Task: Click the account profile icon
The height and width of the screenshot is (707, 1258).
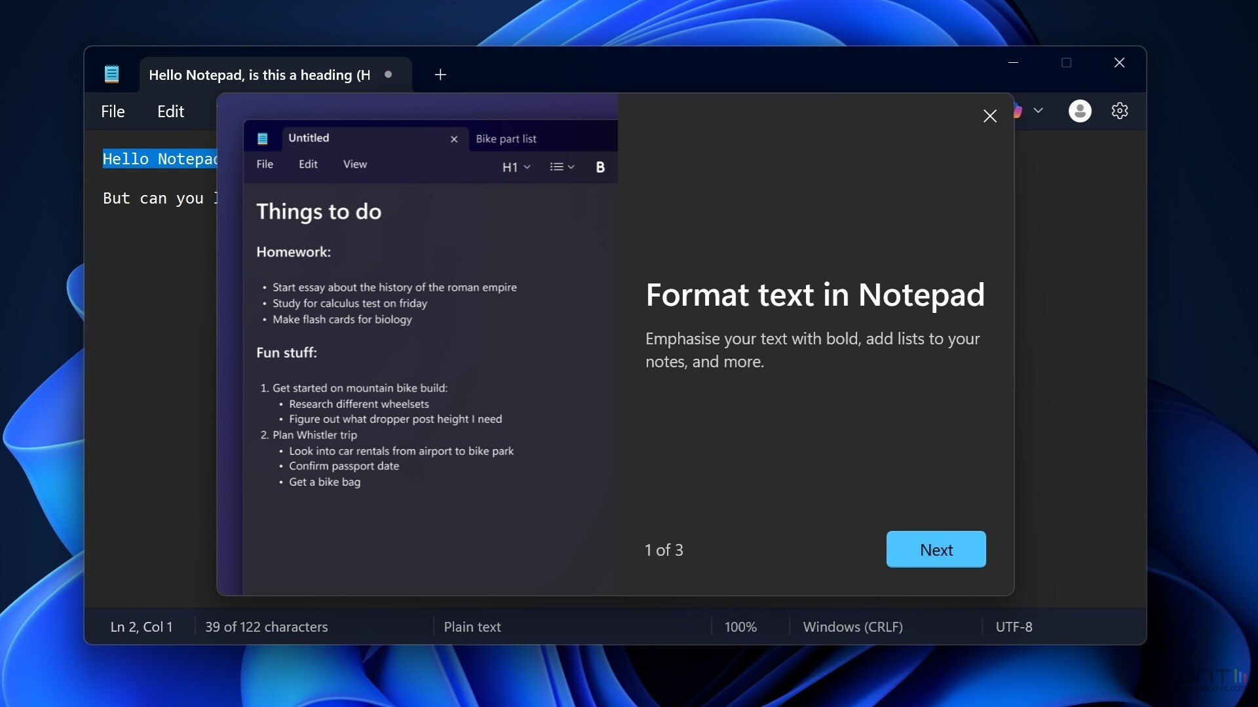Action: coord(1080,111)
